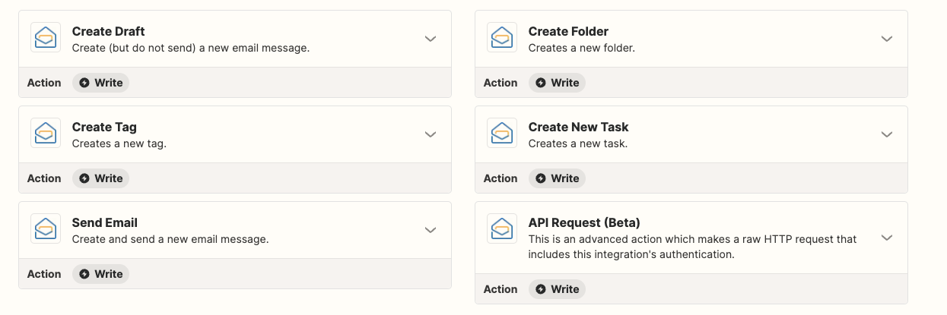Expand the Create New Task card chevron
947x315 pixels.
pyautogui.click(x=887, y=134)
